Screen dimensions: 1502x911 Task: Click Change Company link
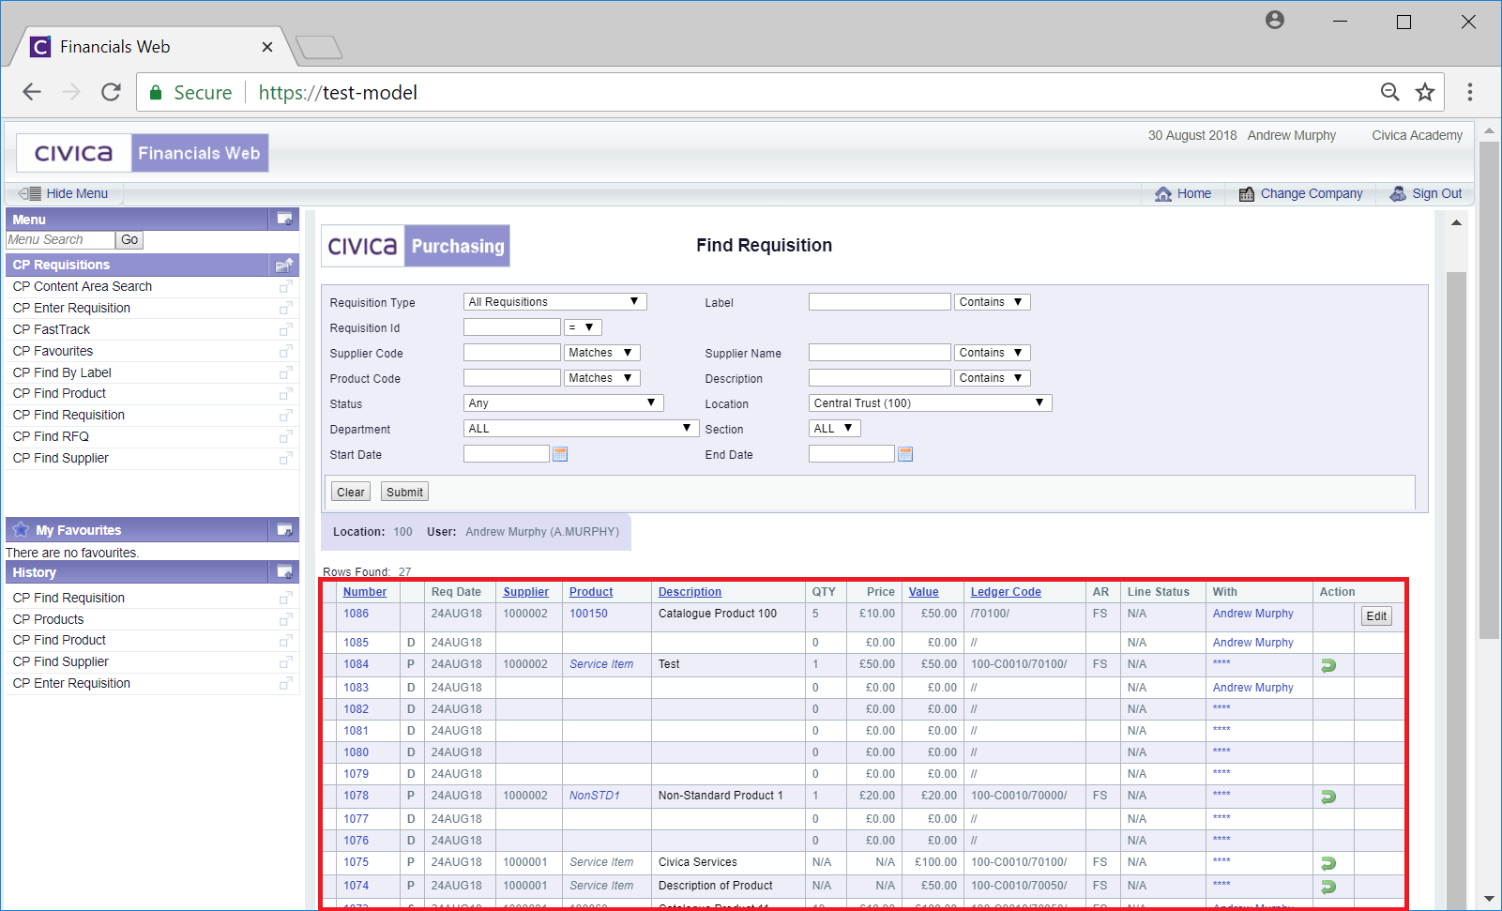point(1300,193)
